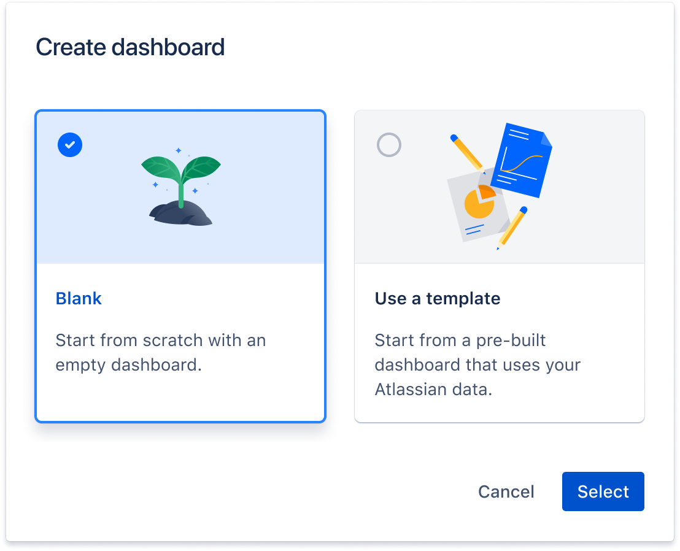Click the Blank card preview image area
The width and height of the screenshot is (680, 551).
point(180,187)
